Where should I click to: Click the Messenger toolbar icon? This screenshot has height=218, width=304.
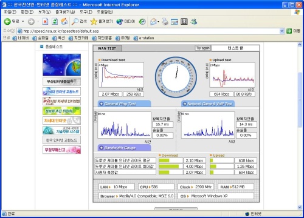point(193,22)
